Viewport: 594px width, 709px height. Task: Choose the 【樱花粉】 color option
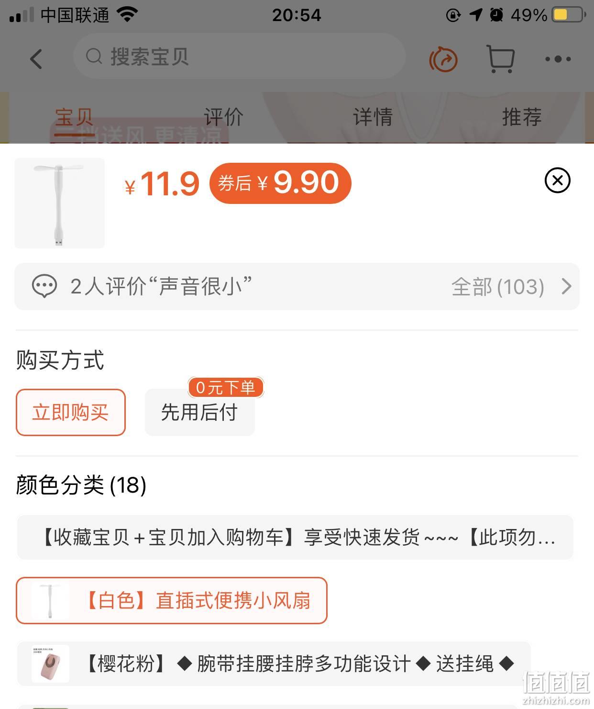[x=274, y=664]
